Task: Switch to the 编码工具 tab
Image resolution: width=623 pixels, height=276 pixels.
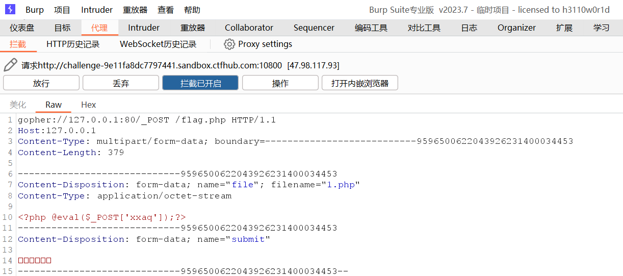Action: (371, 28)
